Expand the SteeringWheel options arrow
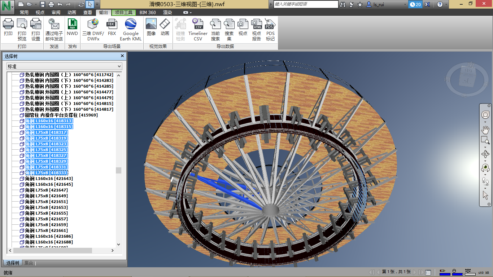The width and height of the screenshot is (493, 277). (485, 121)
